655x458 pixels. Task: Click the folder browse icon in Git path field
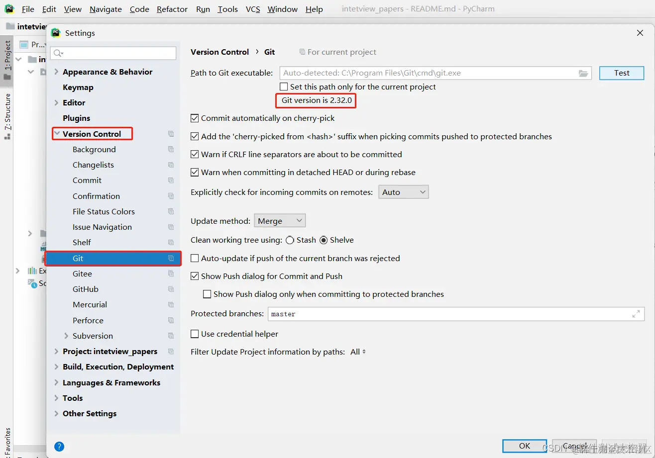[x=583, y=73]
